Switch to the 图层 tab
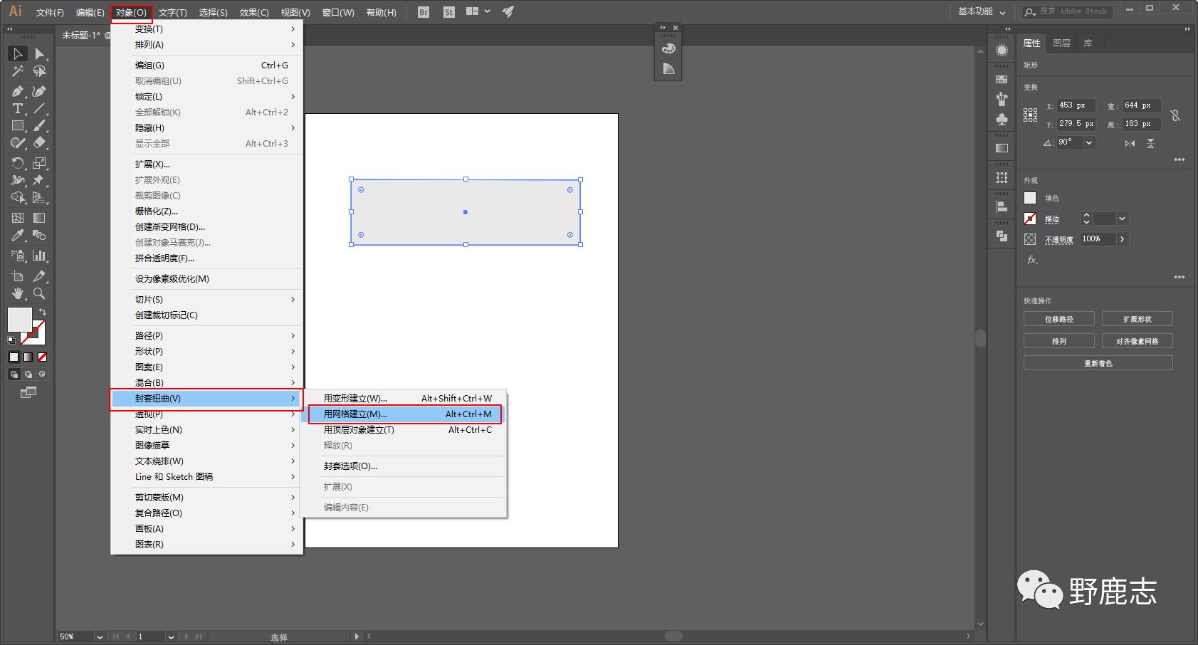Viewport: 1198px width, 645px height. [1061, 43]
